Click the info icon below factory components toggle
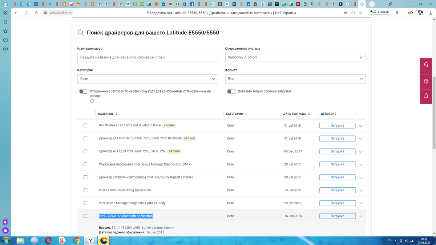This screenshot has height=245, width=436. coord(92,101)
